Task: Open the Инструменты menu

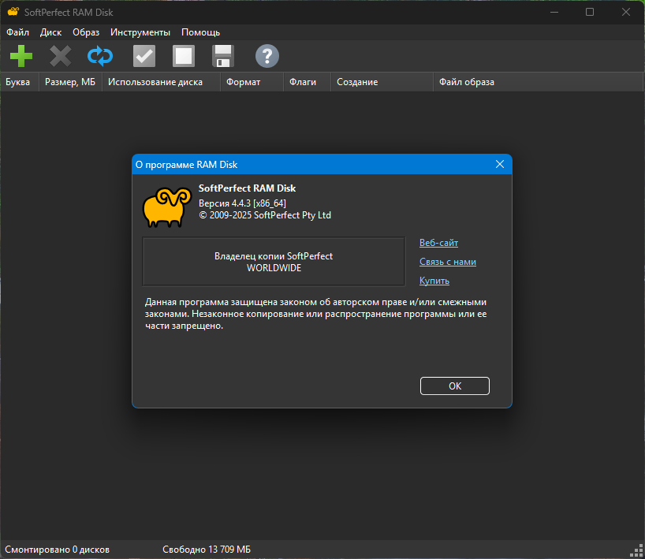Action: 140,32
